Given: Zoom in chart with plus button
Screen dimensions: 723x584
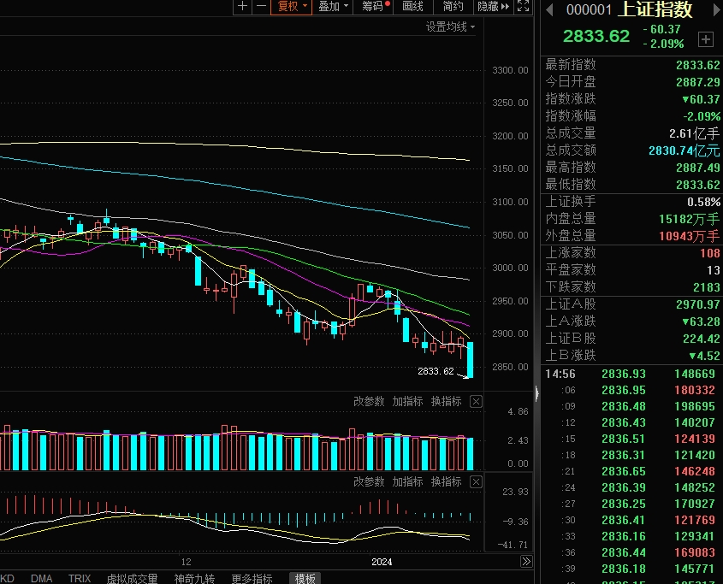Looking at the screenshot, I should tap(242, 7).
